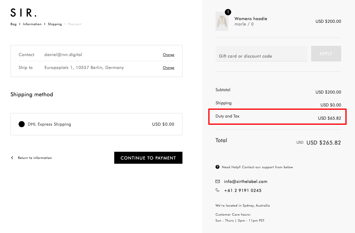This screenshot has height=233, width=355.
Task: Select the DHL Express Shipping radio button
Action: coord(22,124)
